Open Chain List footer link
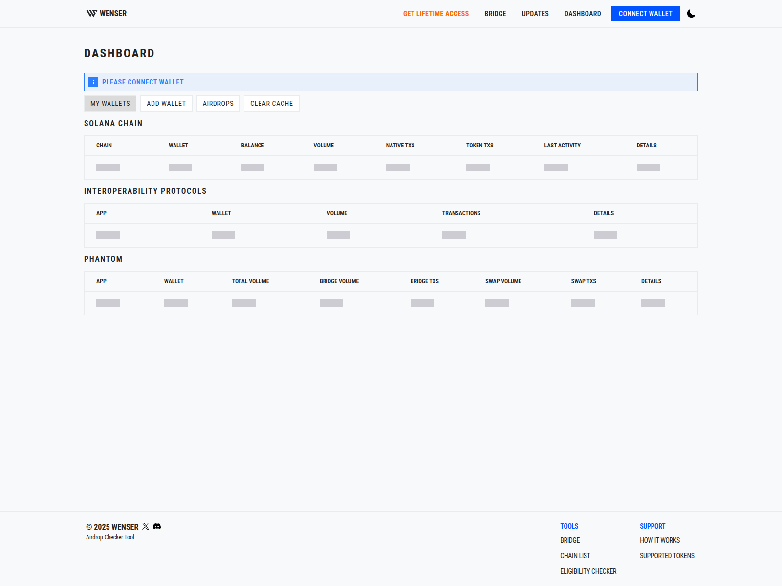The width and height of the screenshot is (782, 586). click(575, 556)
